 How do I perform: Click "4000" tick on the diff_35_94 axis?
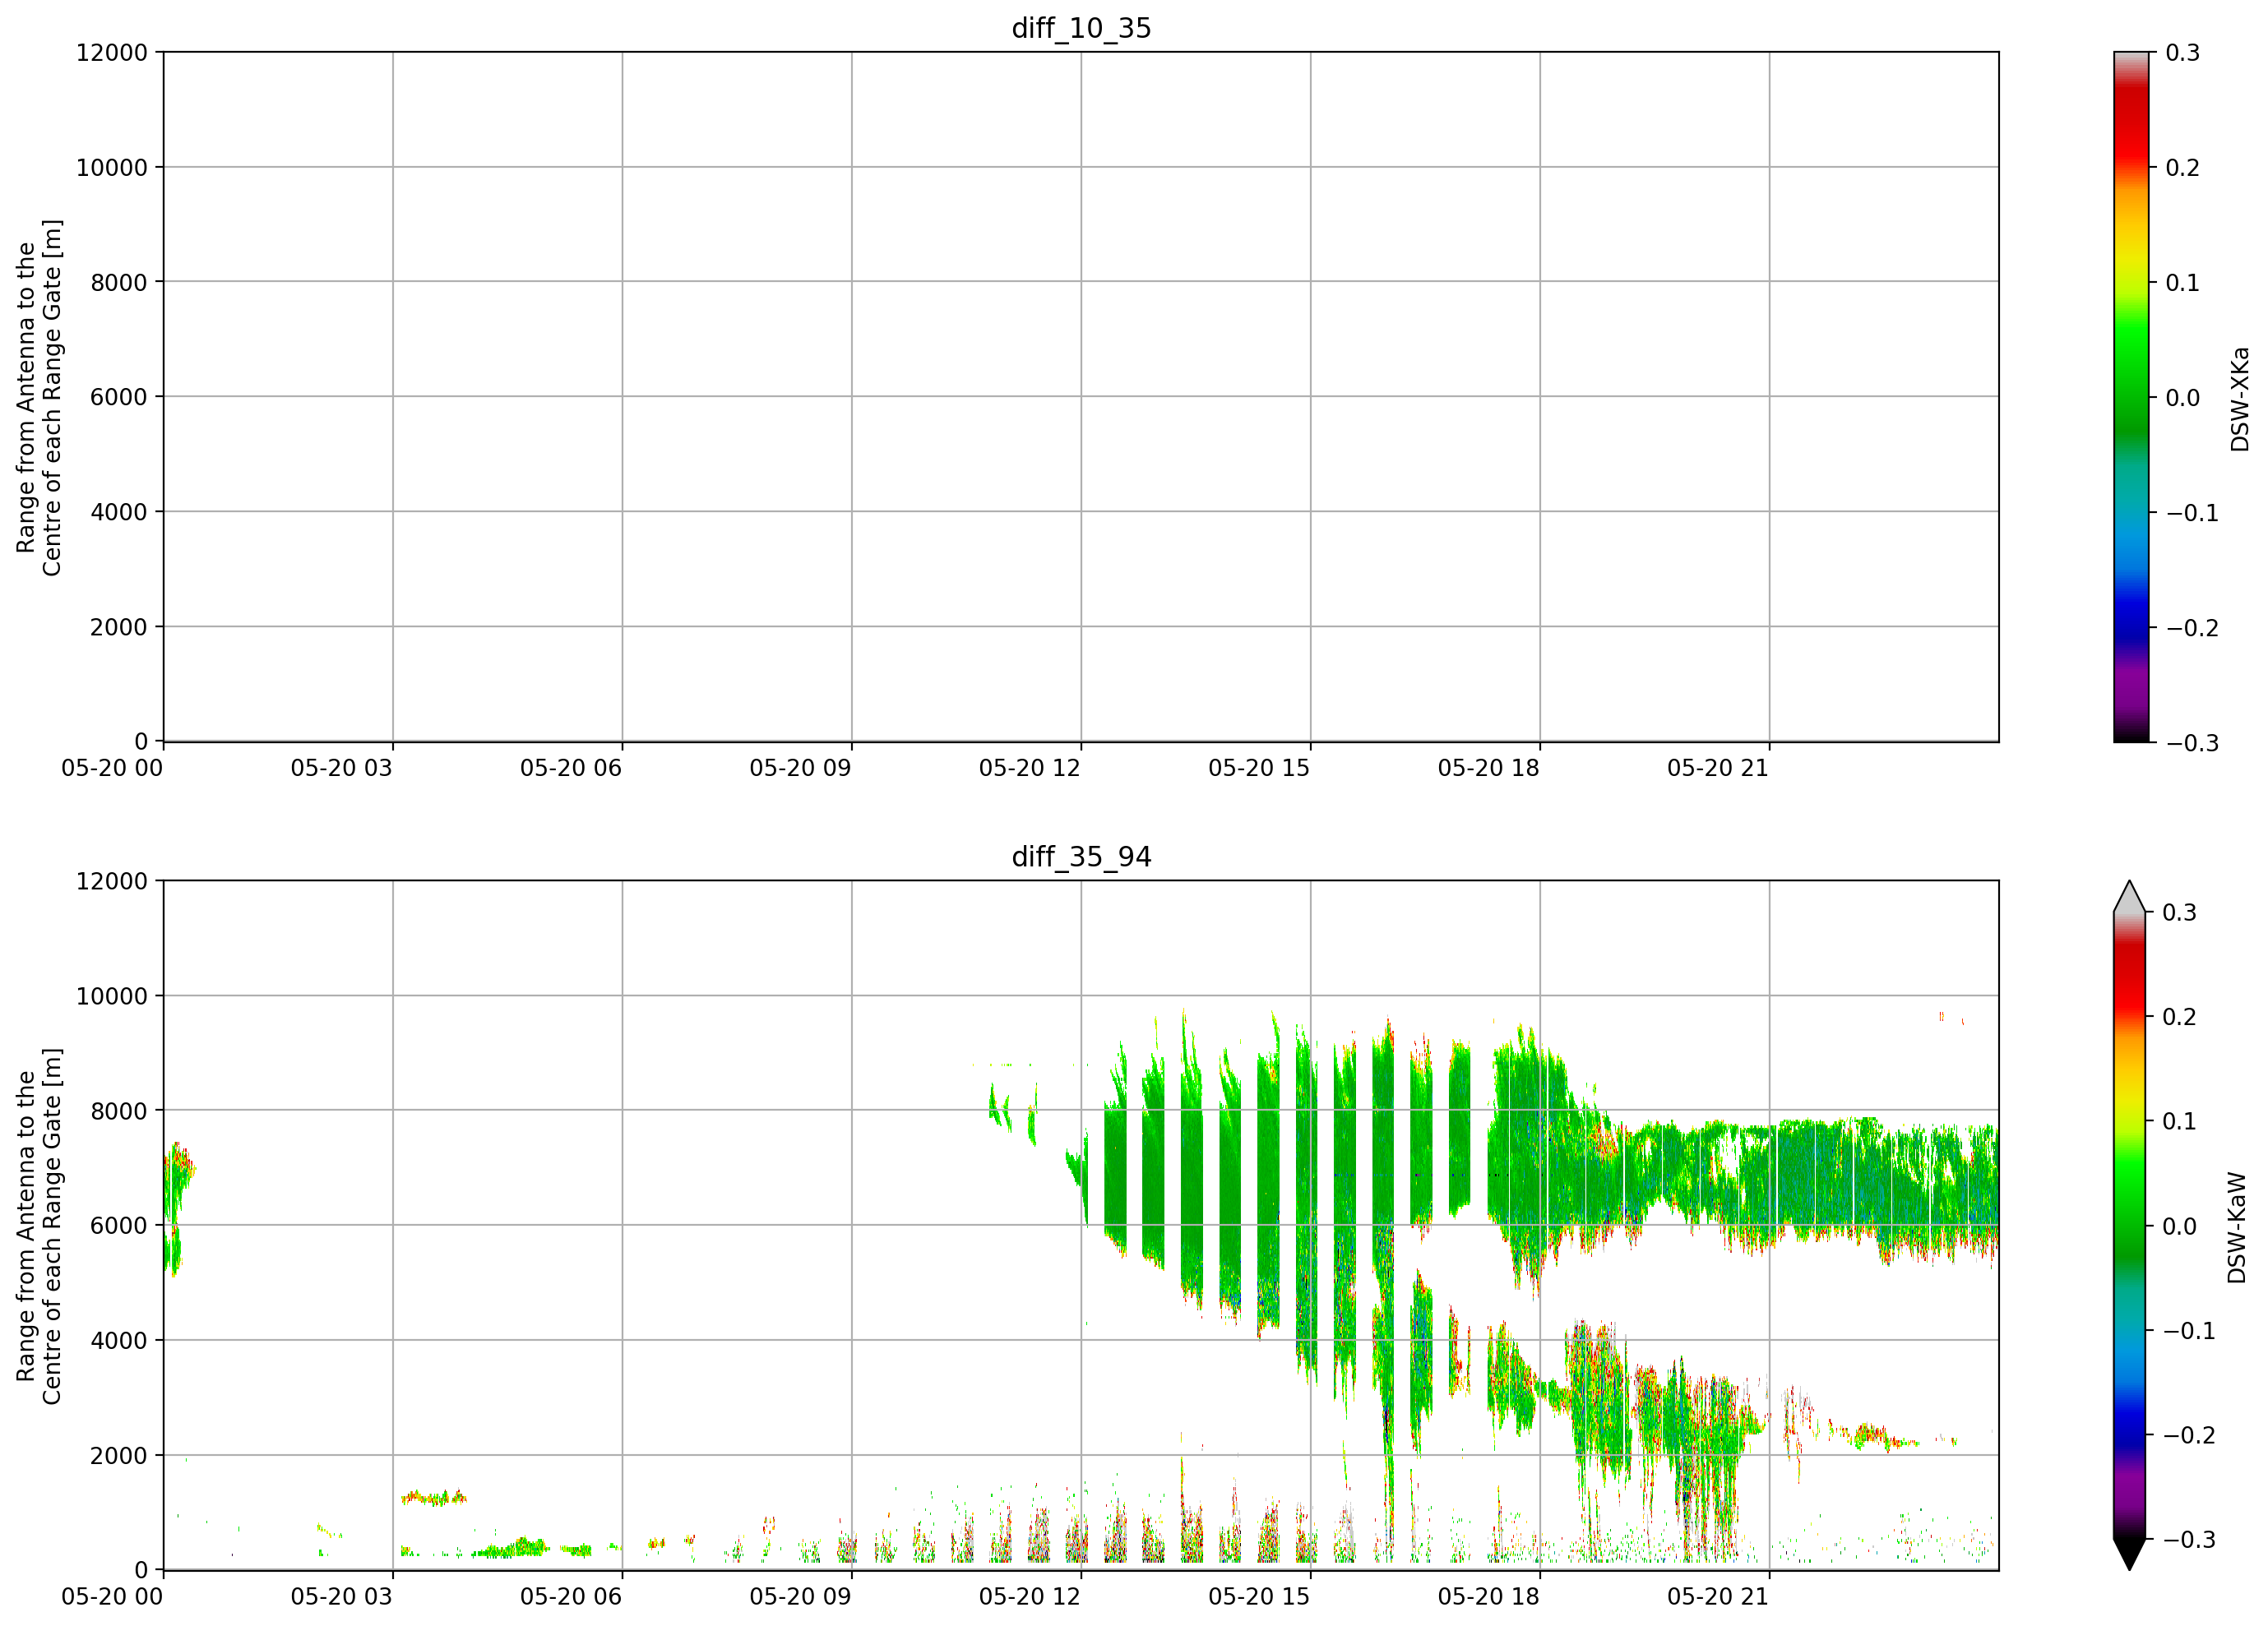click(x=119, y=1340)
